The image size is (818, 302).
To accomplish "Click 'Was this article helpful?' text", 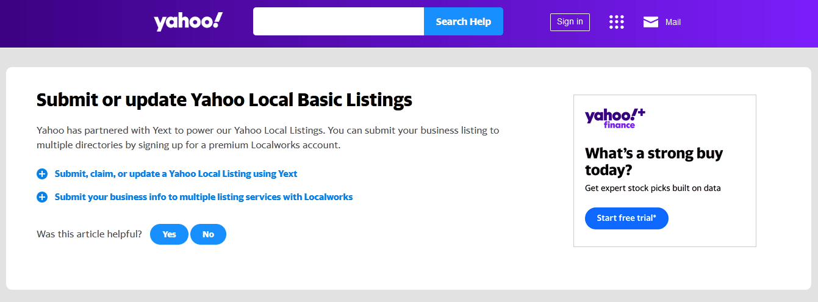I will coord(90,234).
